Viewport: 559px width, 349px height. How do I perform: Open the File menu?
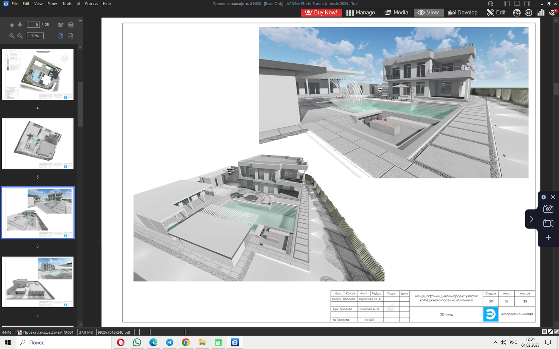point(15,4)
